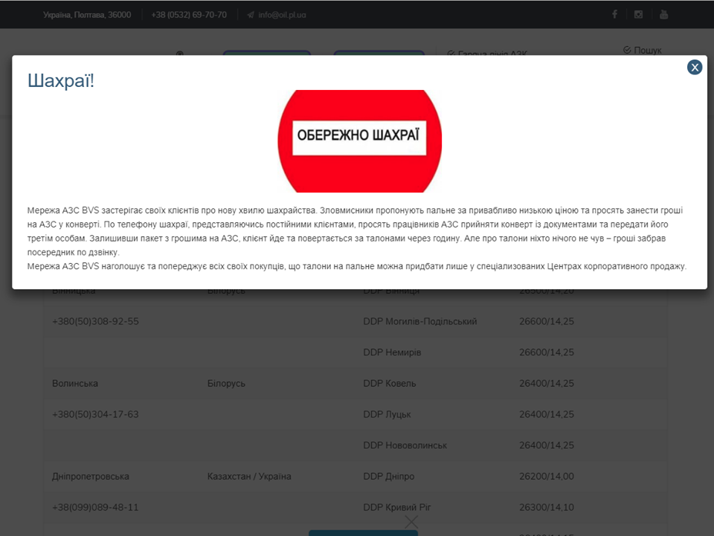
Task: Click the Шахраї! popup heading
Action: pos(61,80)
